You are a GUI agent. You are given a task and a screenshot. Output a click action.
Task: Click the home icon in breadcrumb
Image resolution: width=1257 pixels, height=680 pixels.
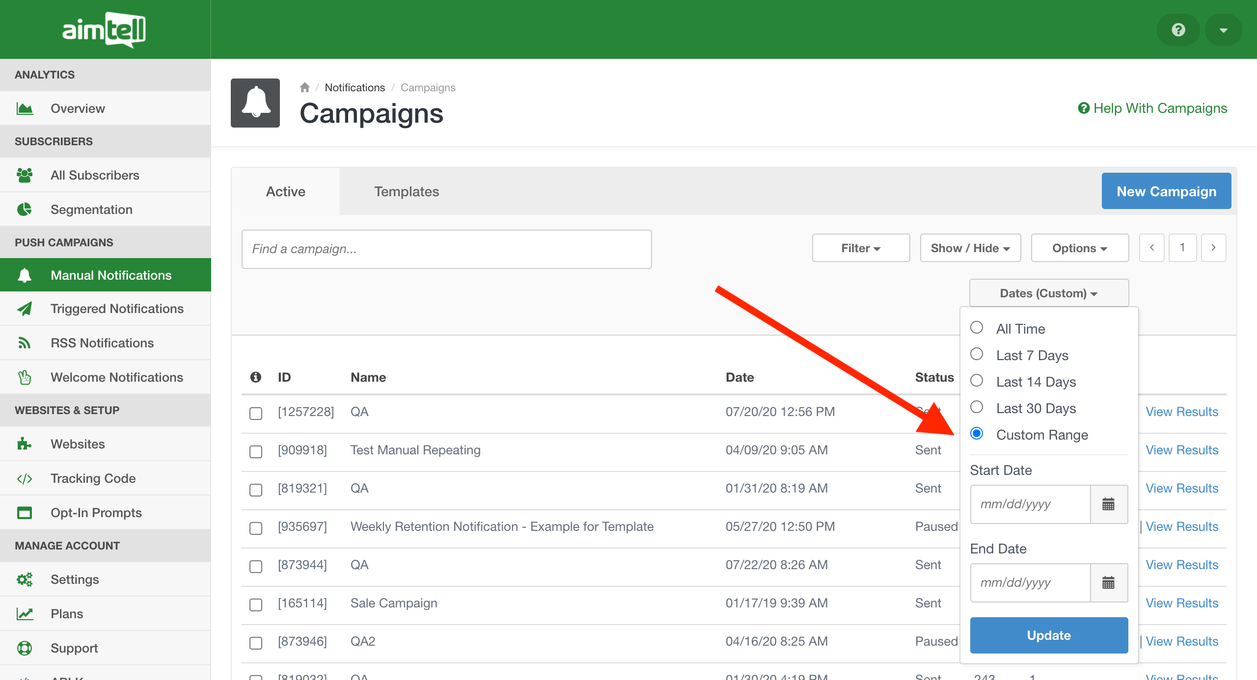(x=304, y=87)
